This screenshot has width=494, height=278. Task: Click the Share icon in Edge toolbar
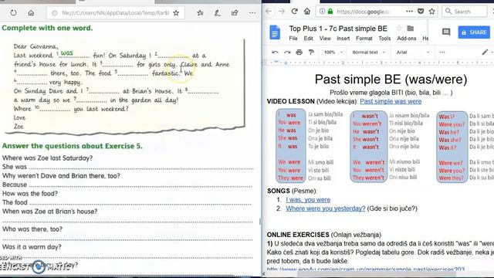tap(235, 13)
